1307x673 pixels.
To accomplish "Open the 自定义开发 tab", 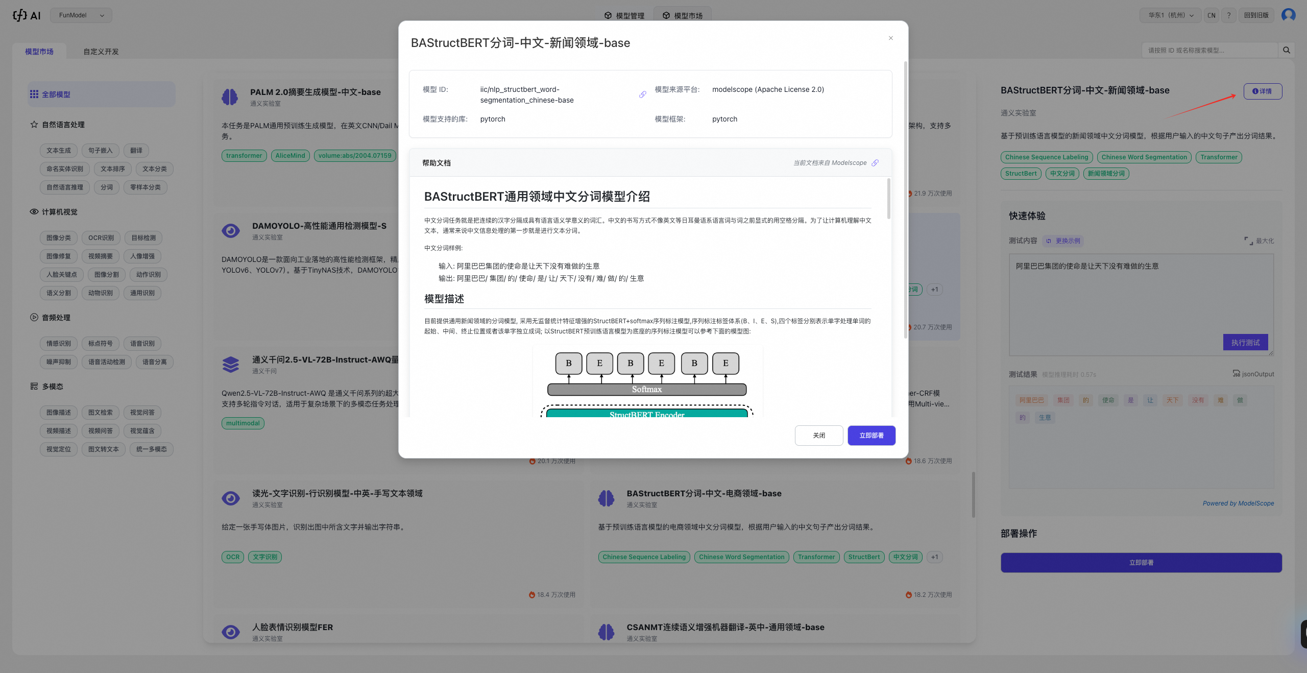I will (x=101, y=52).
